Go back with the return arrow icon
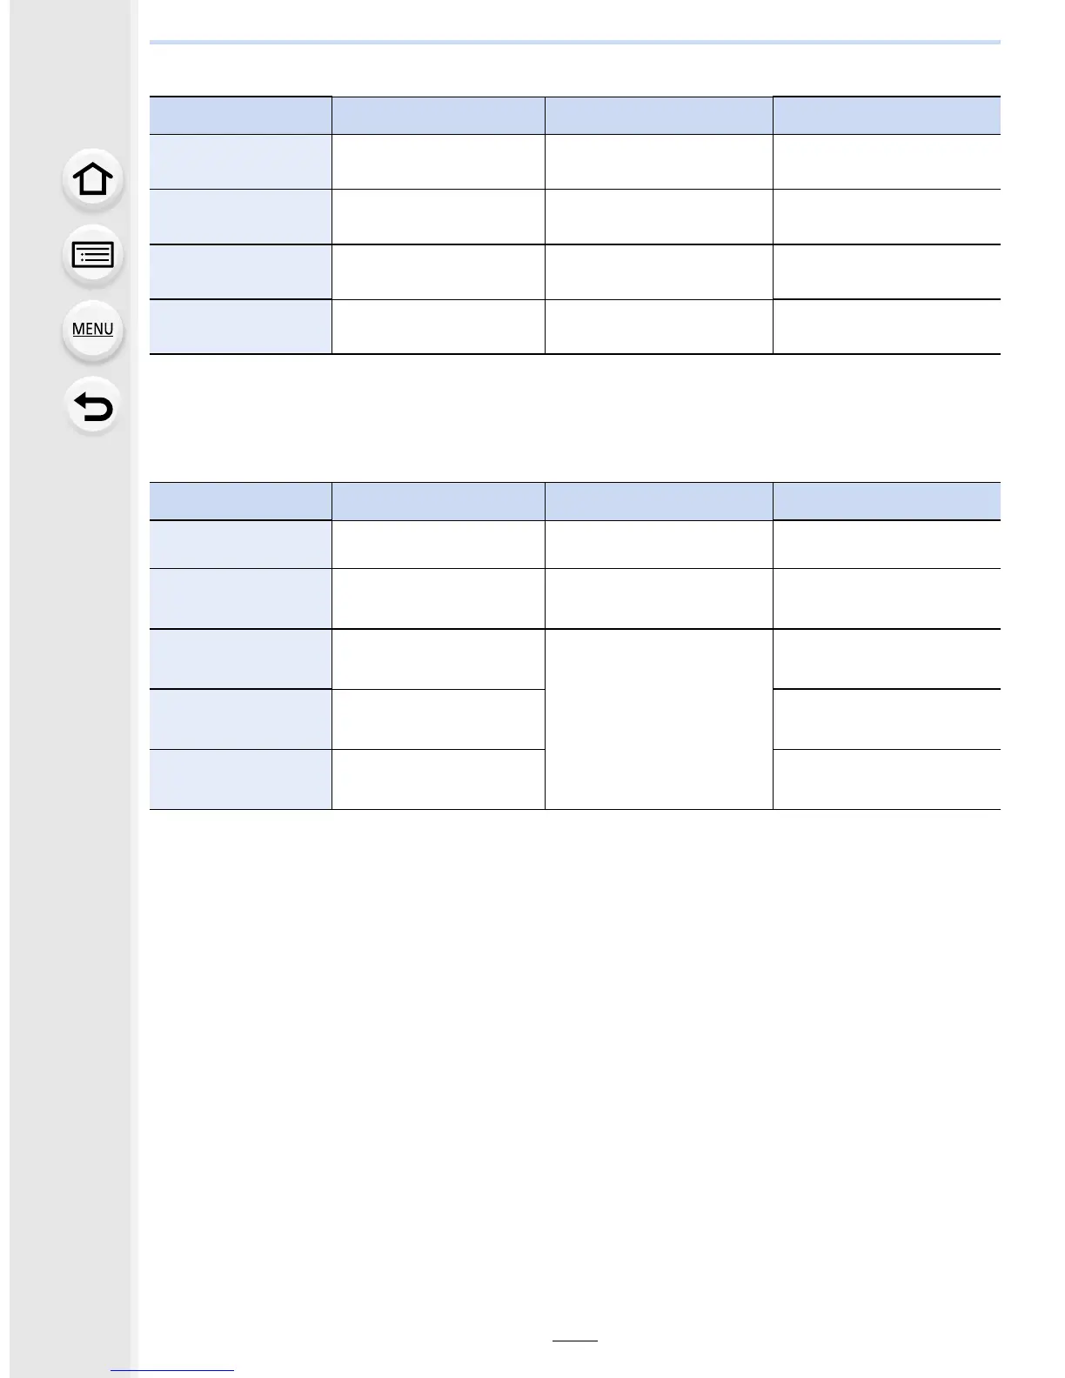The image size is (1065, 1378). point(92,406)
